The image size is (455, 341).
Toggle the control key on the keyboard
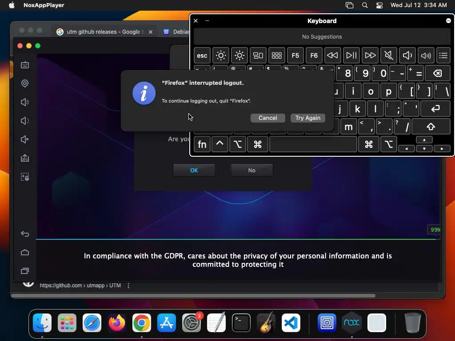220,144
